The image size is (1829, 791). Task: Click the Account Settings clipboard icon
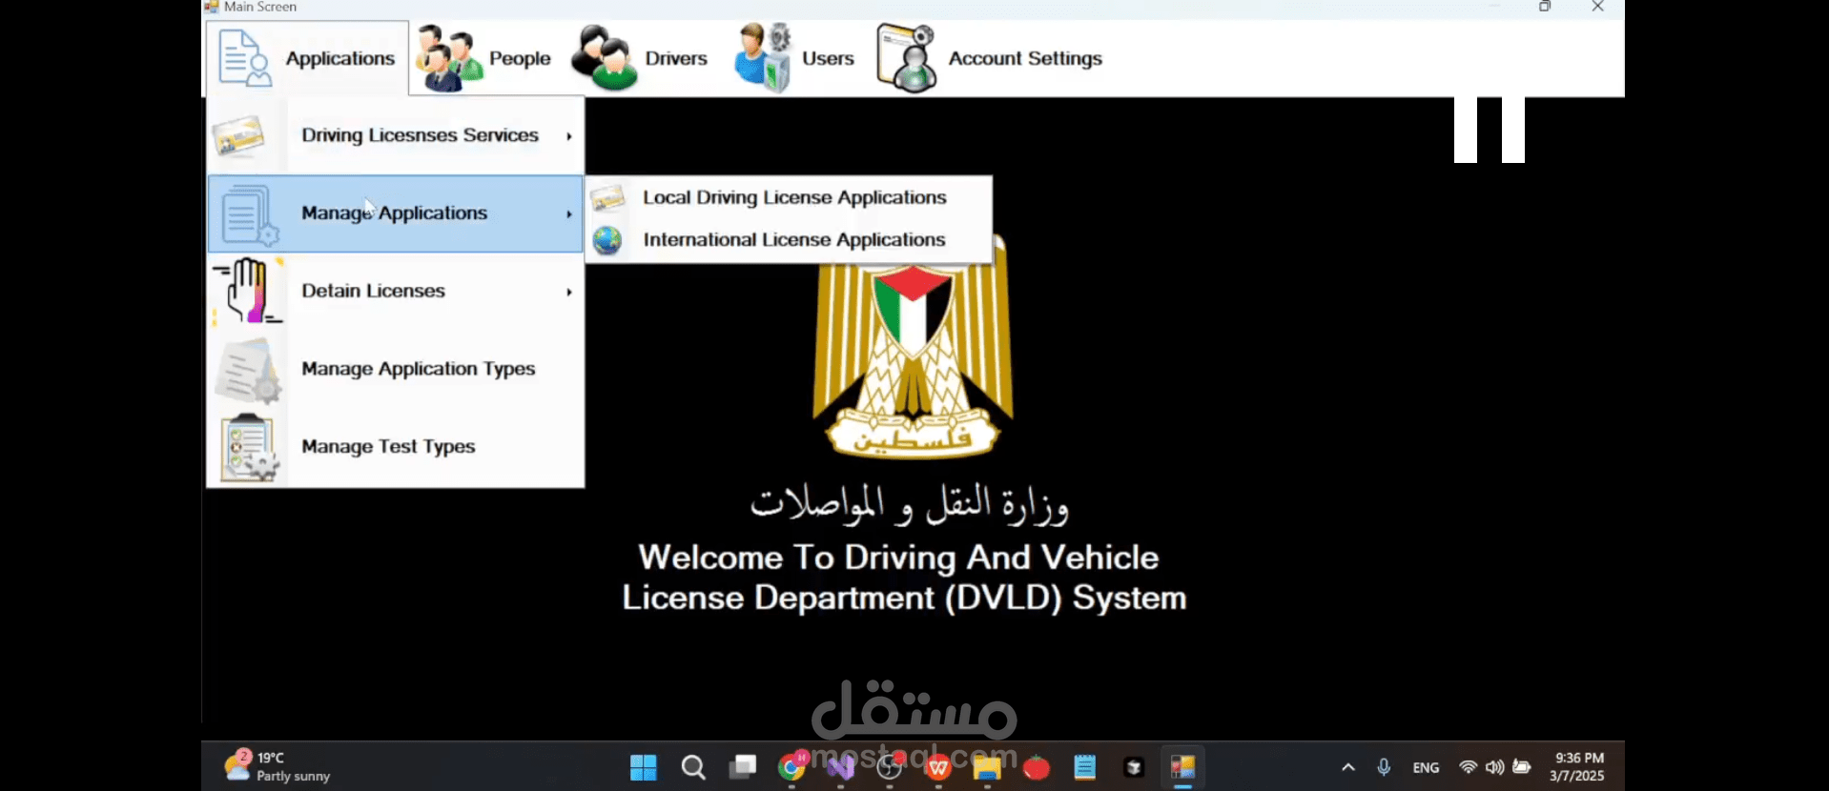tap(907, 58)
